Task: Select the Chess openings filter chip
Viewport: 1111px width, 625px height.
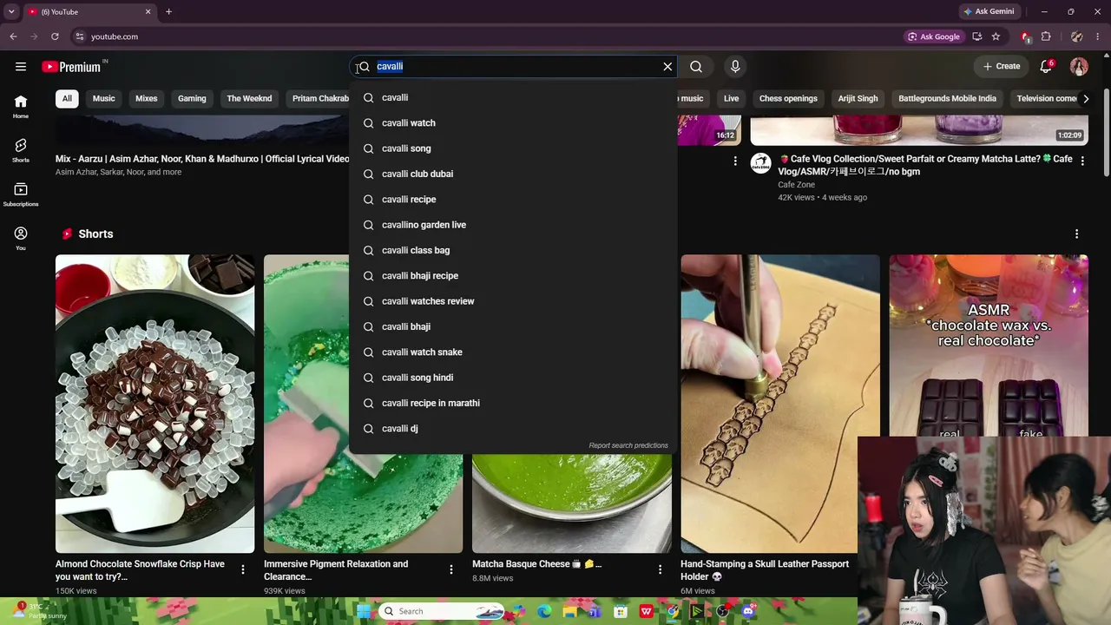Action: click(x=788, y=98)
